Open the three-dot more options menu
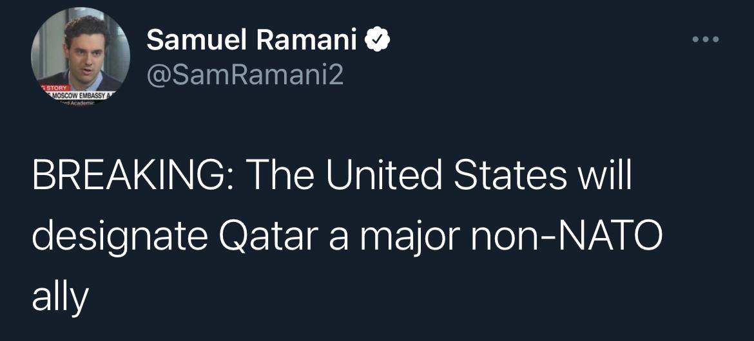The height and width of the screenshot is (341, 754). (x=705, y=40)
